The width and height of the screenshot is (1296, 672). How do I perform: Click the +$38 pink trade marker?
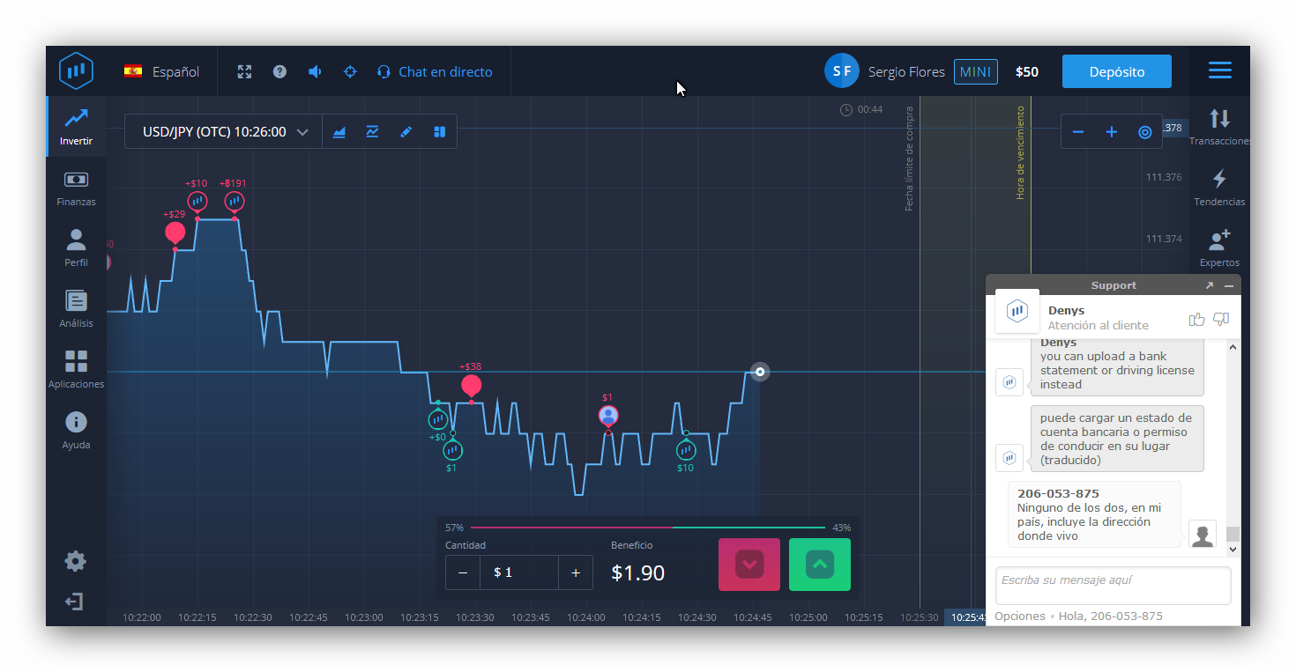[x=472, y=385]
